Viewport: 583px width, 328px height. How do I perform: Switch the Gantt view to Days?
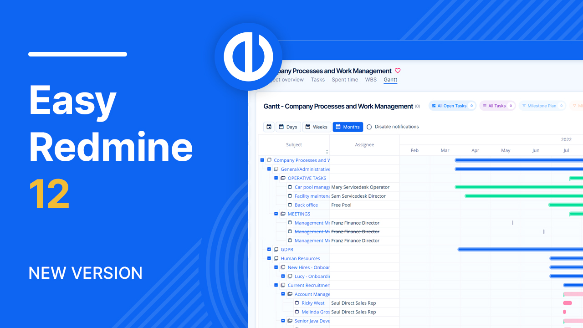pos(288,127)
